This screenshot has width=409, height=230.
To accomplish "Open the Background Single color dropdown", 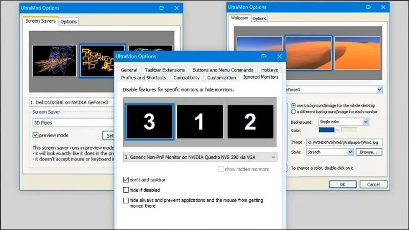I will pyautogui.click(x=366, y=122).
